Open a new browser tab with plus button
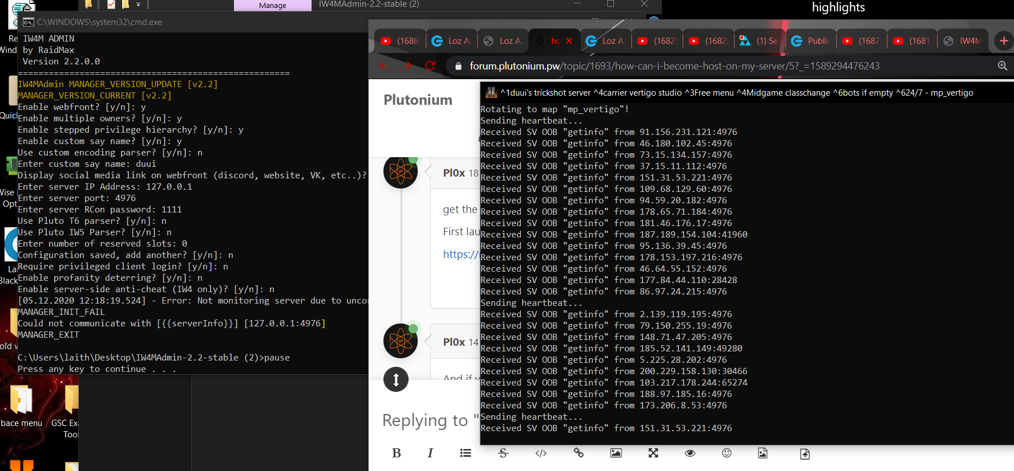 [x=1004, y=40]
